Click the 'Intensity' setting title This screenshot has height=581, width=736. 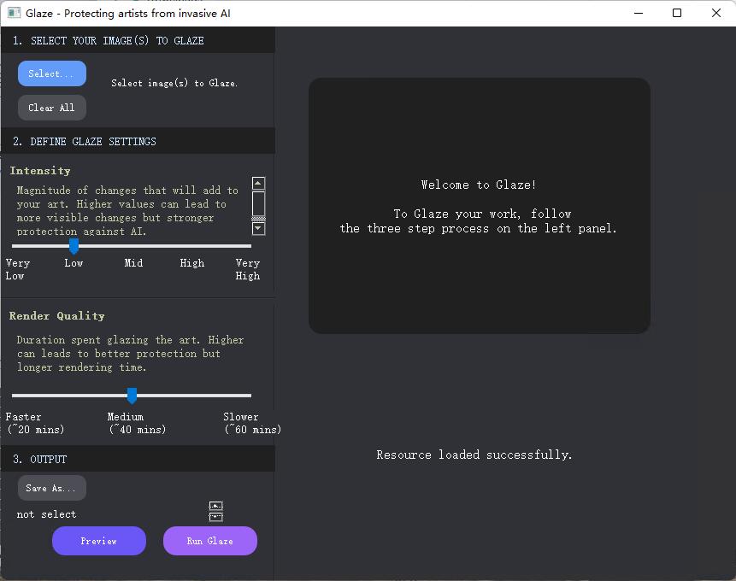[40, 171]
